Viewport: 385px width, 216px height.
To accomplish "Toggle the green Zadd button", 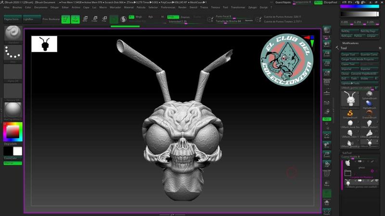I will click(x=173, y=17).
